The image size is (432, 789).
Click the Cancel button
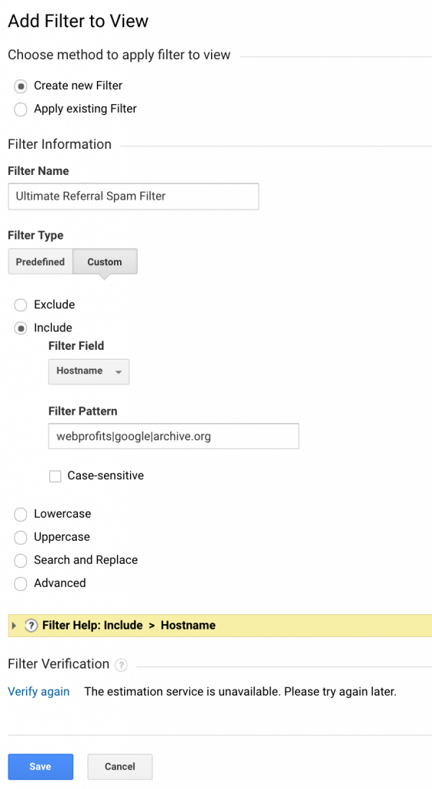pyautogui.click(x=119, y=767)
